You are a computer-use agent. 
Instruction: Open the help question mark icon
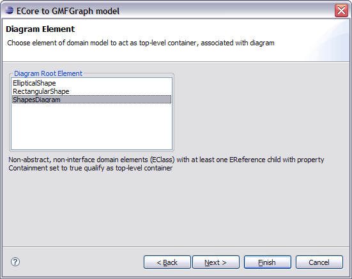pyautogui.click(x=15, y=262)
